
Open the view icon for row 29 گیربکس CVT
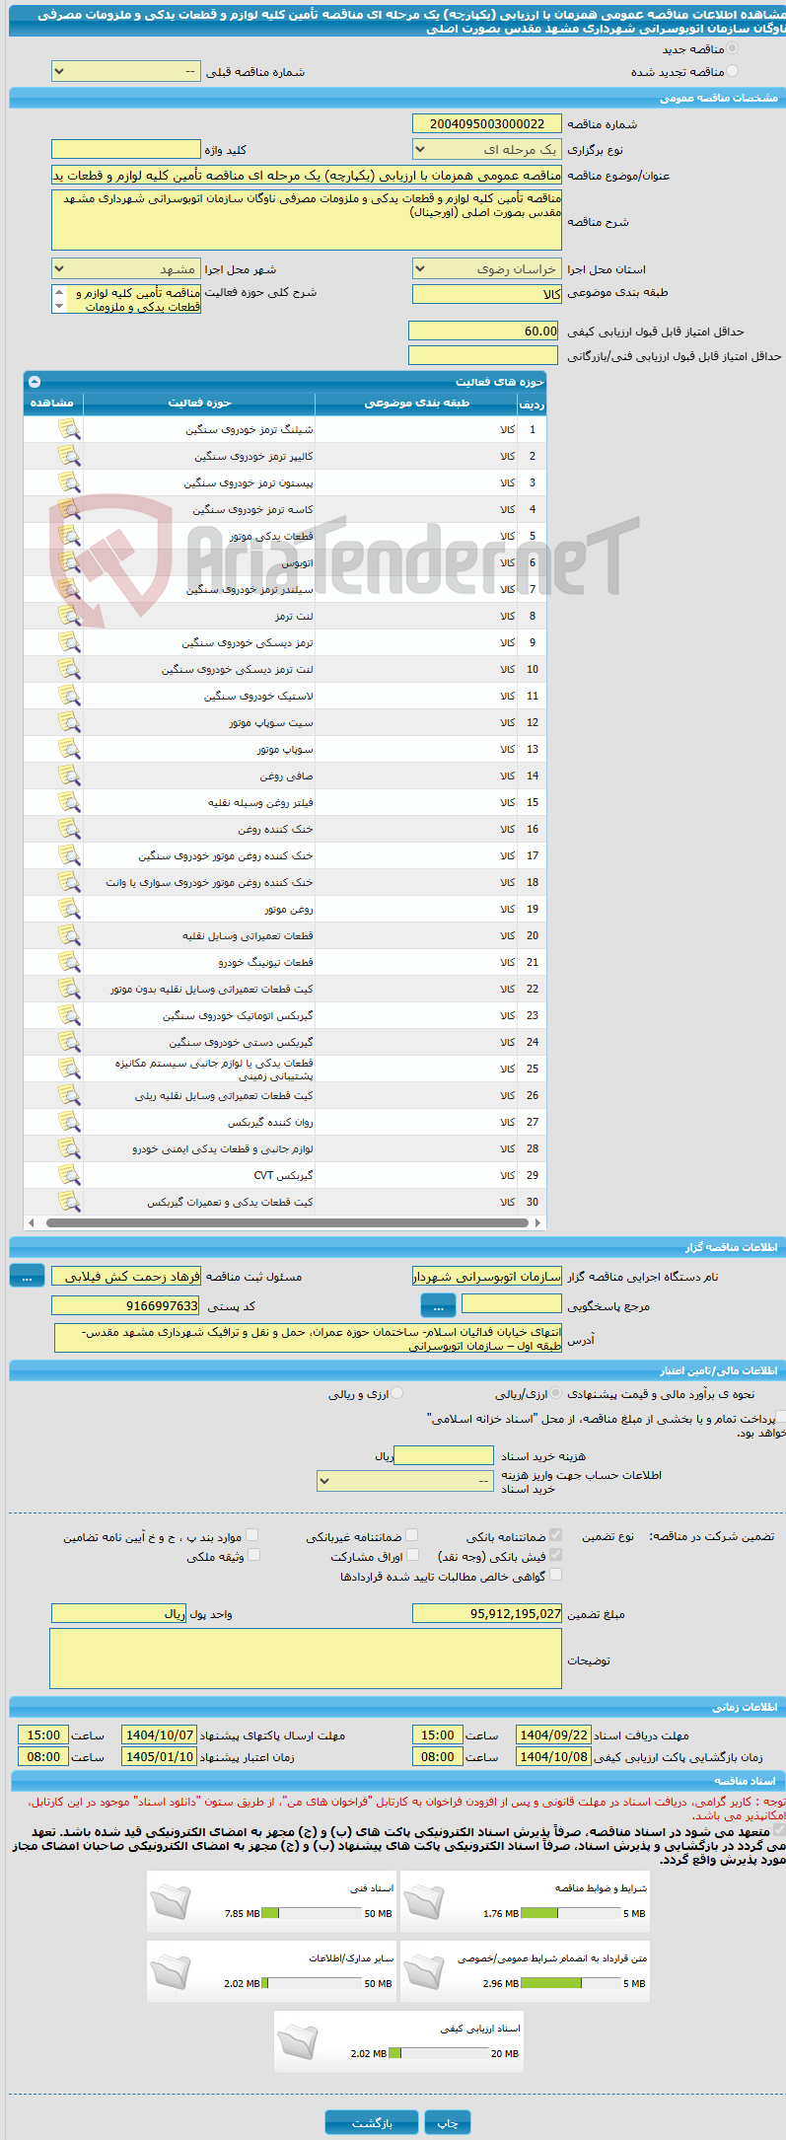point(68,1175)
